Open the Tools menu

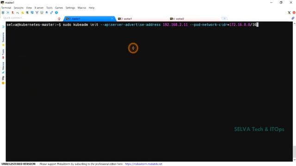pos(49,8)
